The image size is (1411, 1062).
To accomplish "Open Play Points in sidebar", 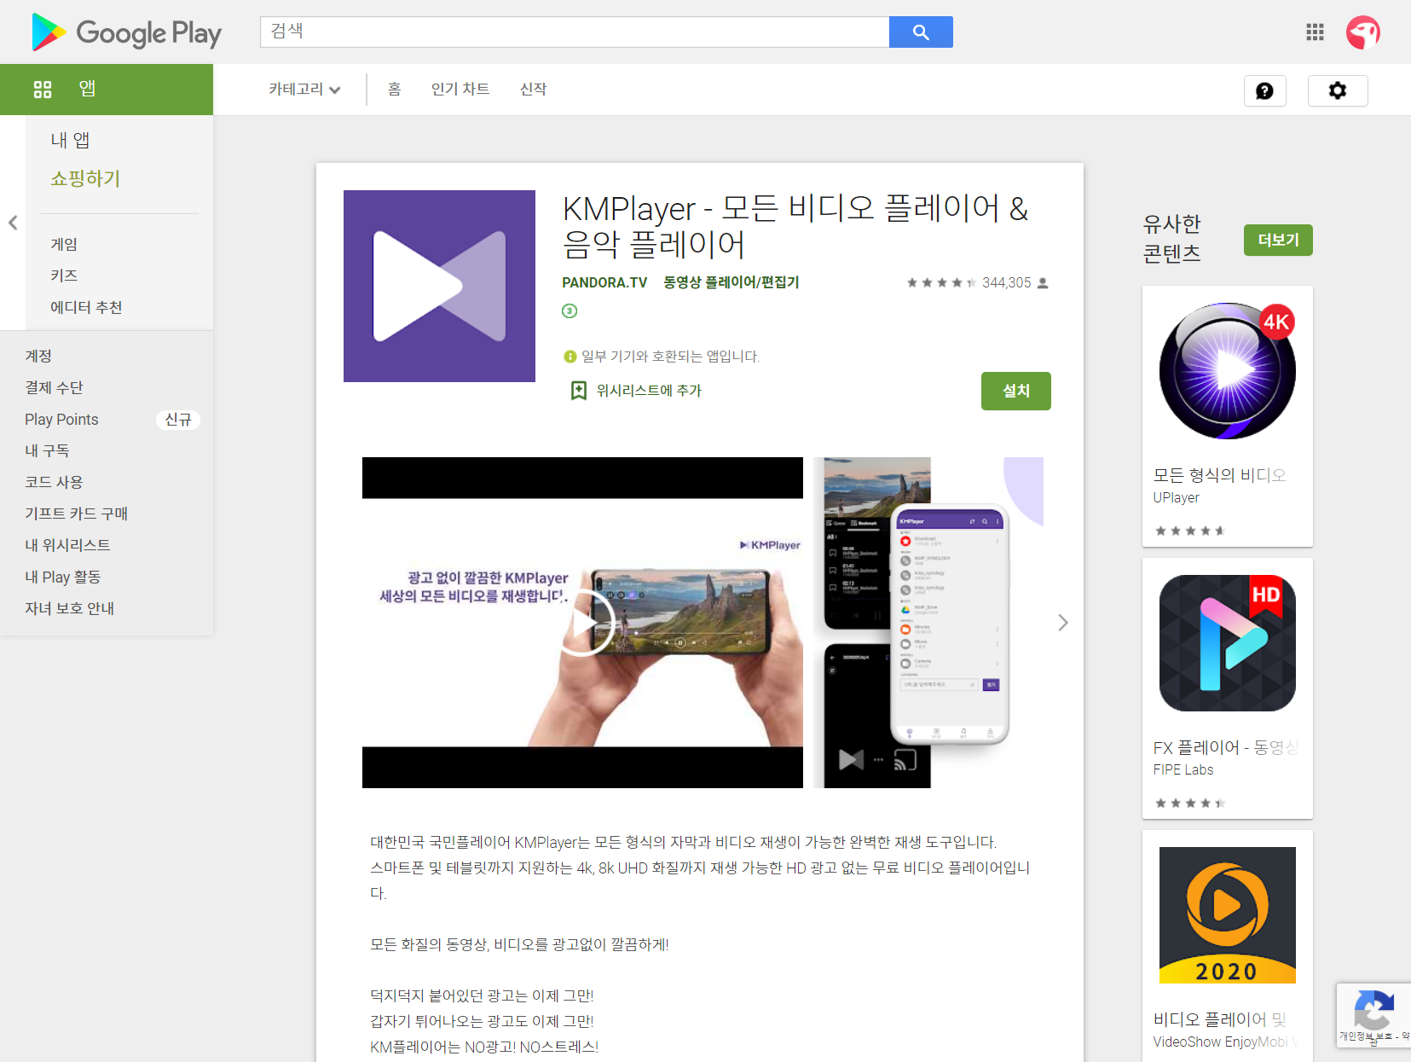I will point(61,419).
